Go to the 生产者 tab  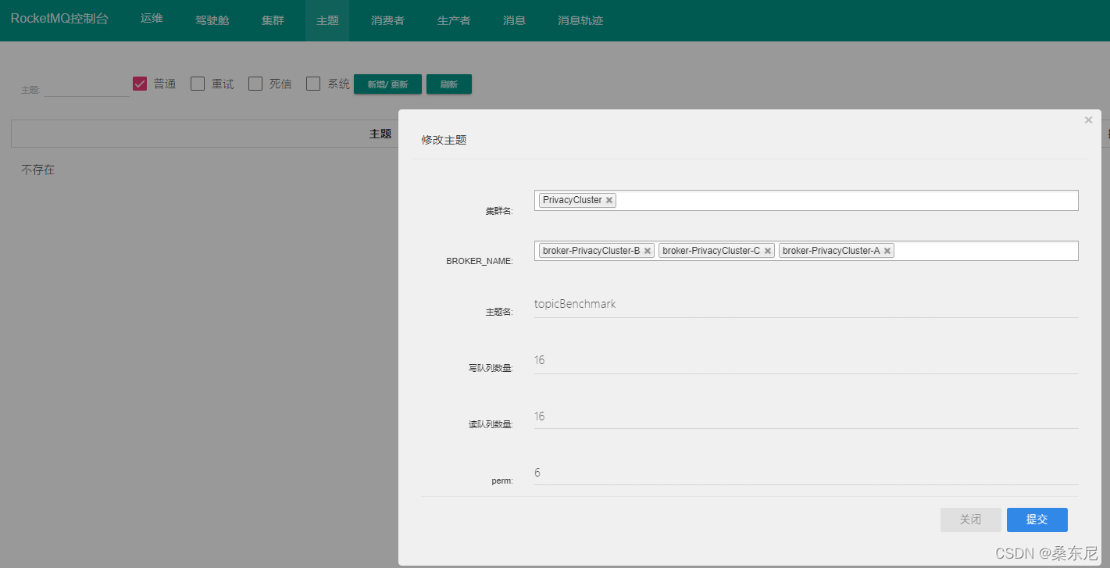tap(454, 20)
